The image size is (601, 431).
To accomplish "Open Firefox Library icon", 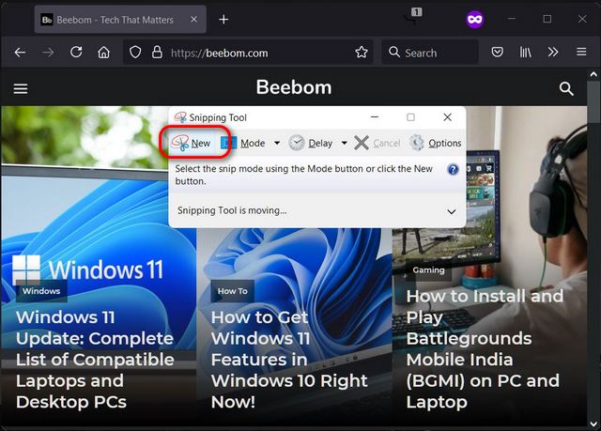I will pos(527,53).
